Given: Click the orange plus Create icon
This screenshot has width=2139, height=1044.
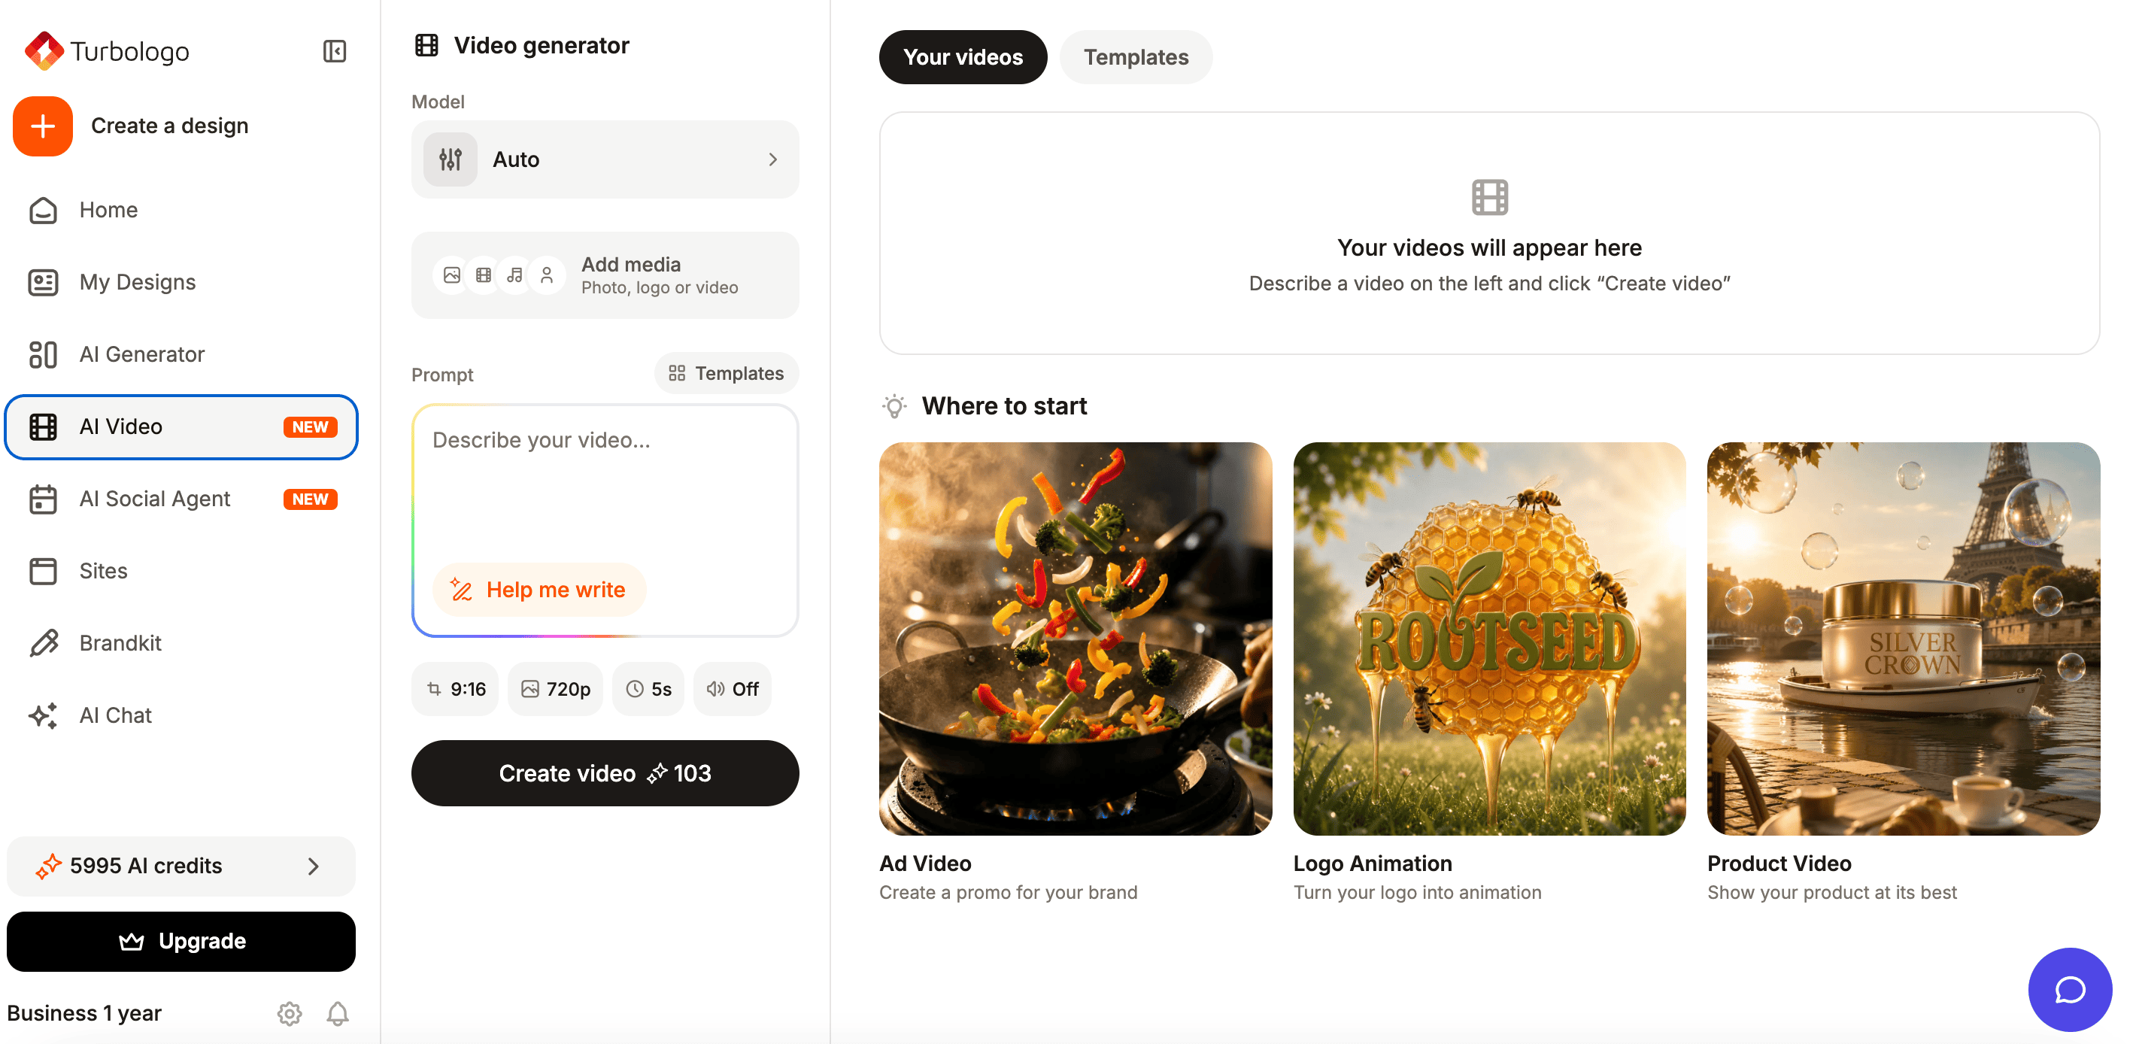Looking at the screenshot, I should pyautogui.click(x=43, y=126).
